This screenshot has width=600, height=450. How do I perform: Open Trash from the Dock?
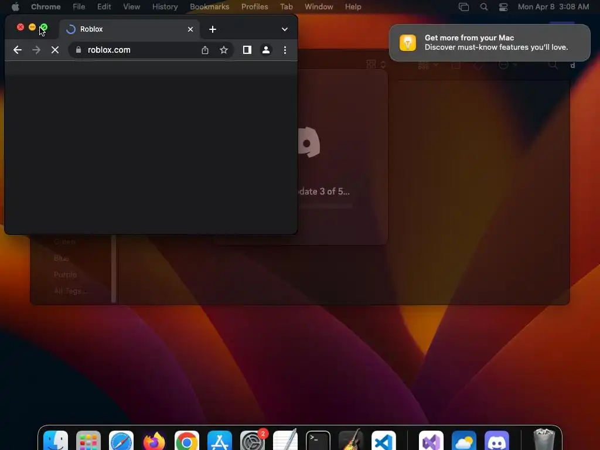pos(544,440)
